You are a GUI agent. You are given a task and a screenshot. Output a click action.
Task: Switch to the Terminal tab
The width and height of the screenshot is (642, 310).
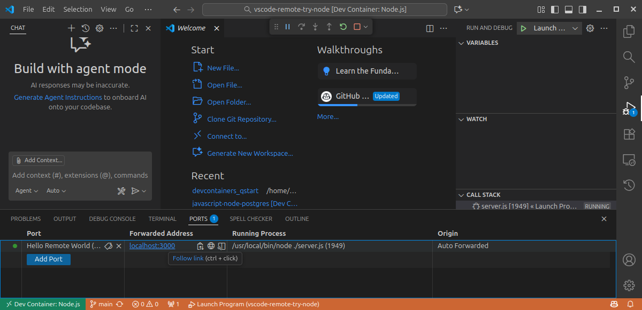[163, 219]
